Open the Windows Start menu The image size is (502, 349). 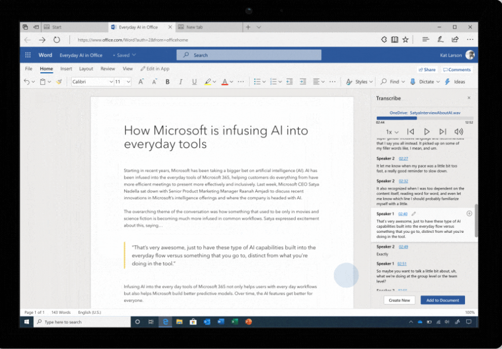coord(27,322)
